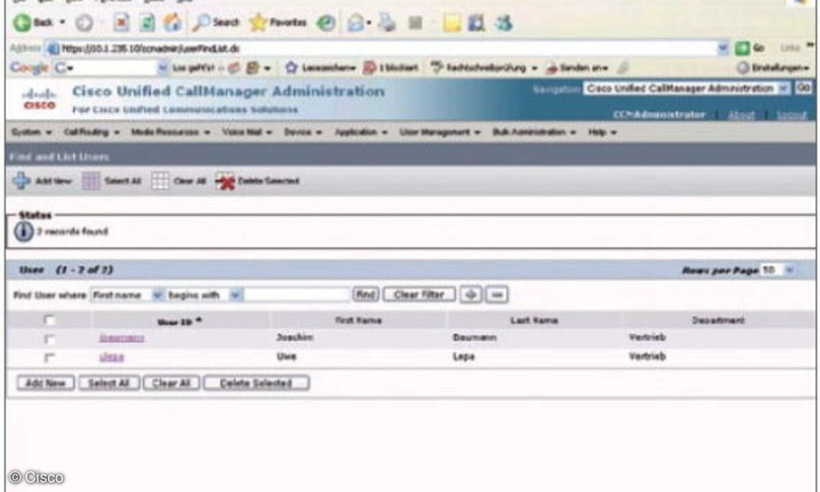
Task: Click the Clear Filter button
Action: click(419, 295)
